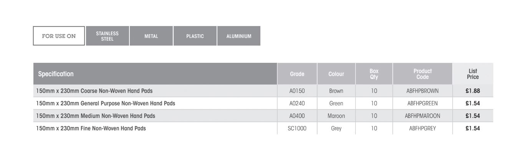The width and height of the screenshot is (515, 167).
Task: Select the Fine Non-Woven Hand Pads row
Action: coord(91,128)
